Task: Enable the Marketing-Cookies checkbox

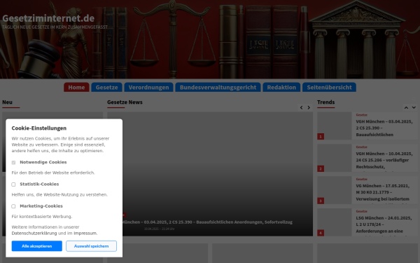Action: coord(13,206)
